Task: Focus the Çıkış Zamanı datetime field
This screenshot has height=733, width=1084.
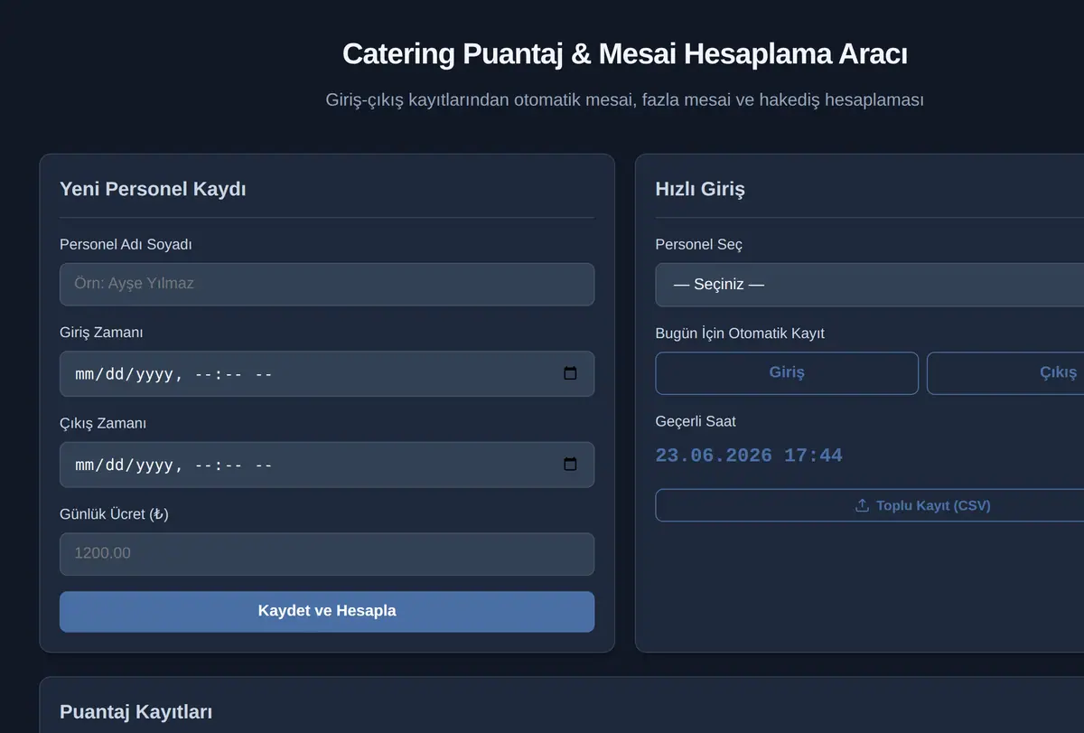Action: click(x=327, y=465)
